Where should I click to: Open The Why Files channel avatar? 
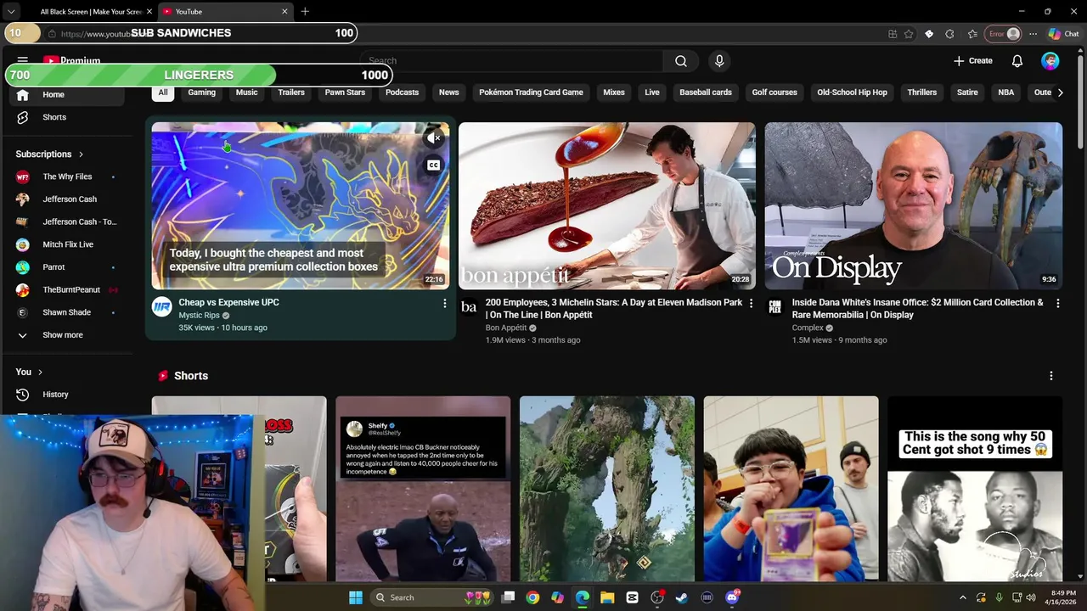23,177
